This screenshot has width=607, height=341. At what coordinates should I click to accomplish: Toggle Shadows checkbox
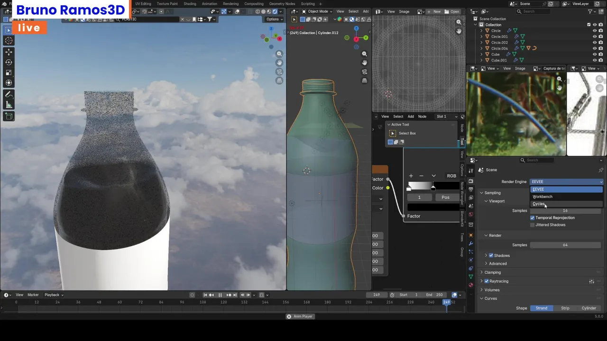[491, 256]
